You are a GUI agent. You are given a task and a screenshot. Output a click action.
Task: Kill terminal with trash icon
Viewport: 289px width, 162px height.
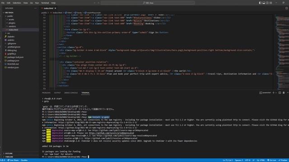[x=284, y=93]
